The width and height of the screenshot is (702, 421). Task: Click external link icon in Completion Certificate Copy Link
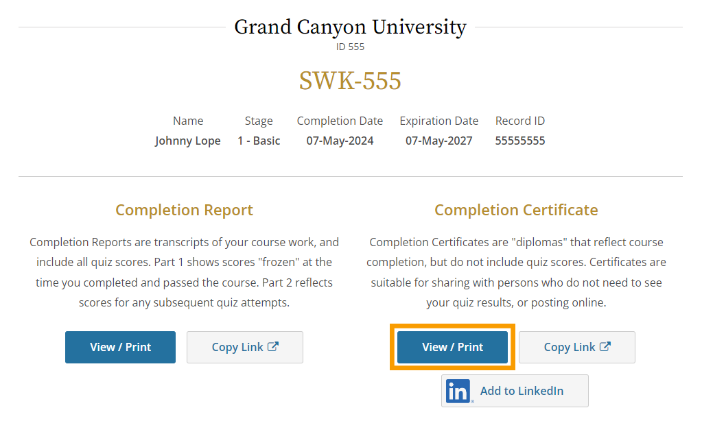(x=605, y=346)
